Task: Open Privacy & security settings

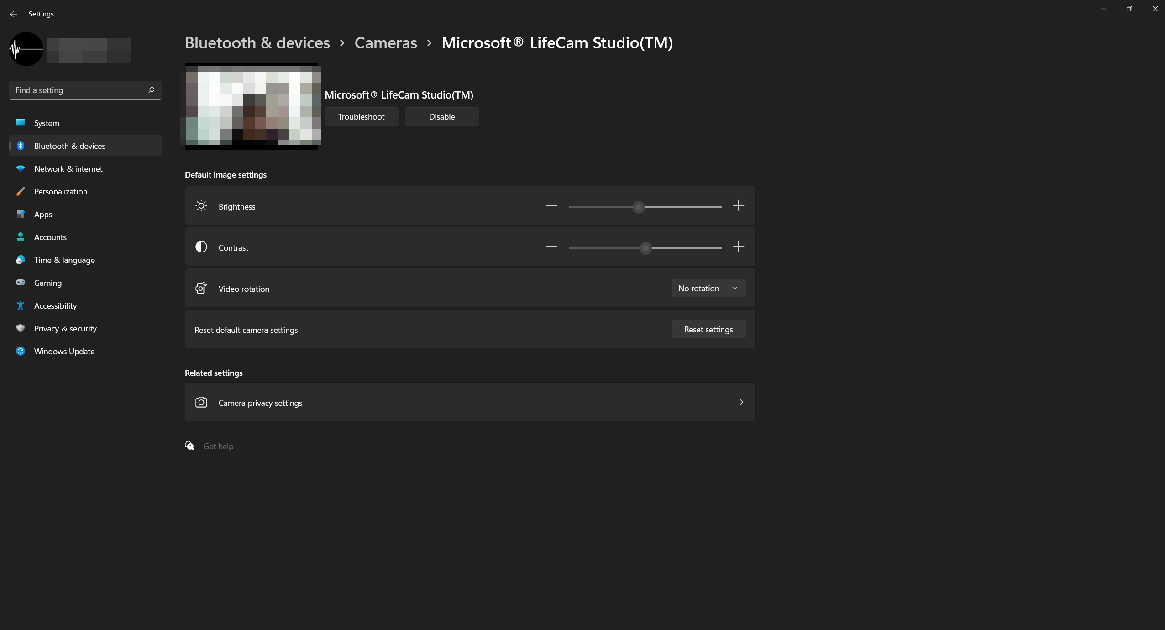Action: tap(85, 328)
